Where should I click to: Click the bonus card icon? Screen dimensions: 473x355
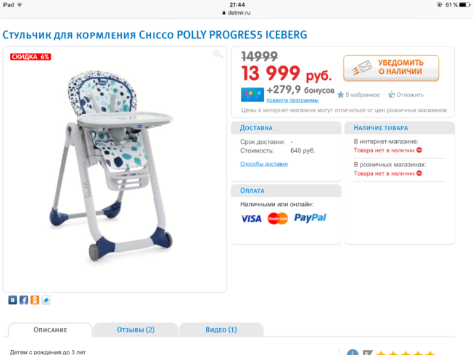coord(252,95)
